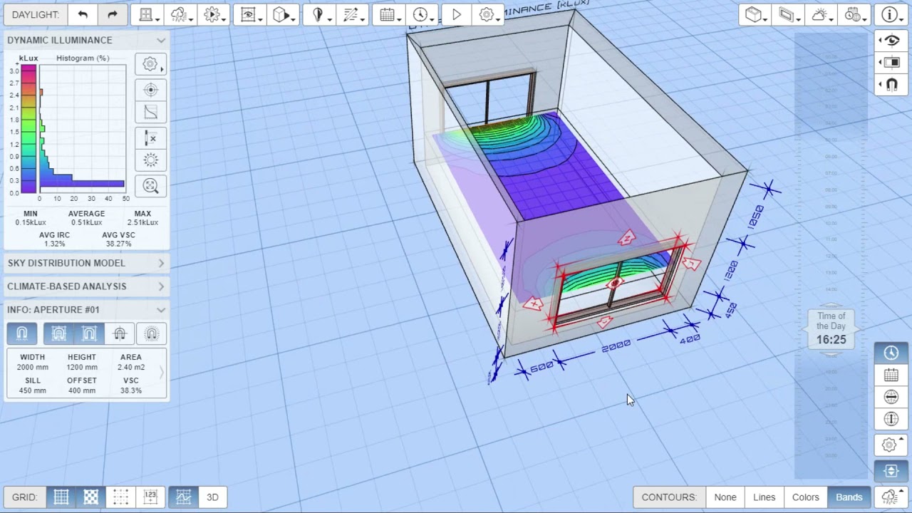The width and height of the screenshot is (912, 513).
Task: Play the daylight animation
Action: coord(457,15)
